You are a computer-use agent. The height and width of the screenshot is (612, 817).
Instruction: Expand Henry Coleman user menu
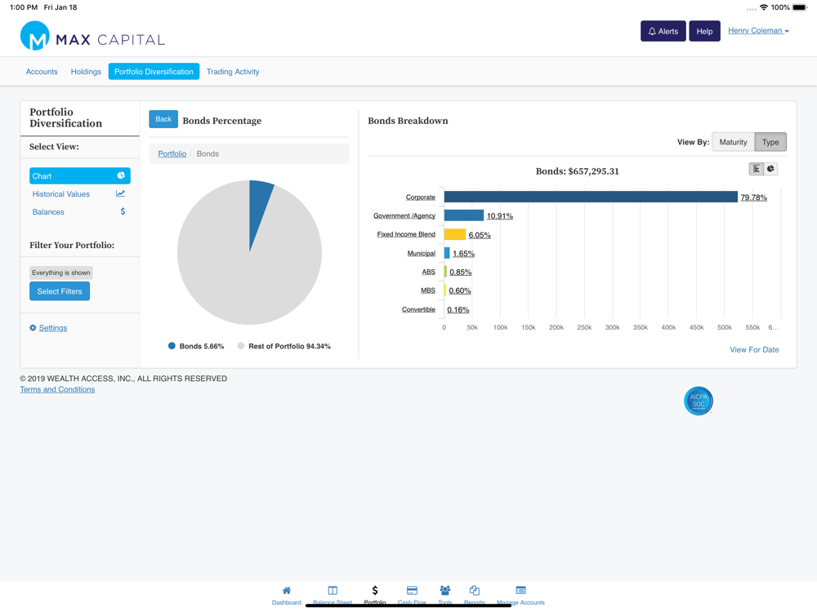(x=758, y=31)
